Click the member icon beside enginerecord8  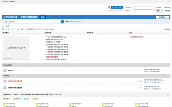(136, 104)
